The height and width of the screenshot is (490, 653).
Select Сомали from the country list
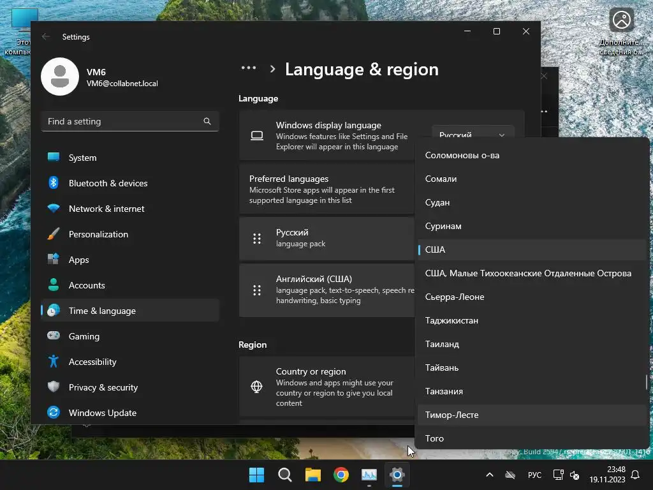(x=532, y=179)
